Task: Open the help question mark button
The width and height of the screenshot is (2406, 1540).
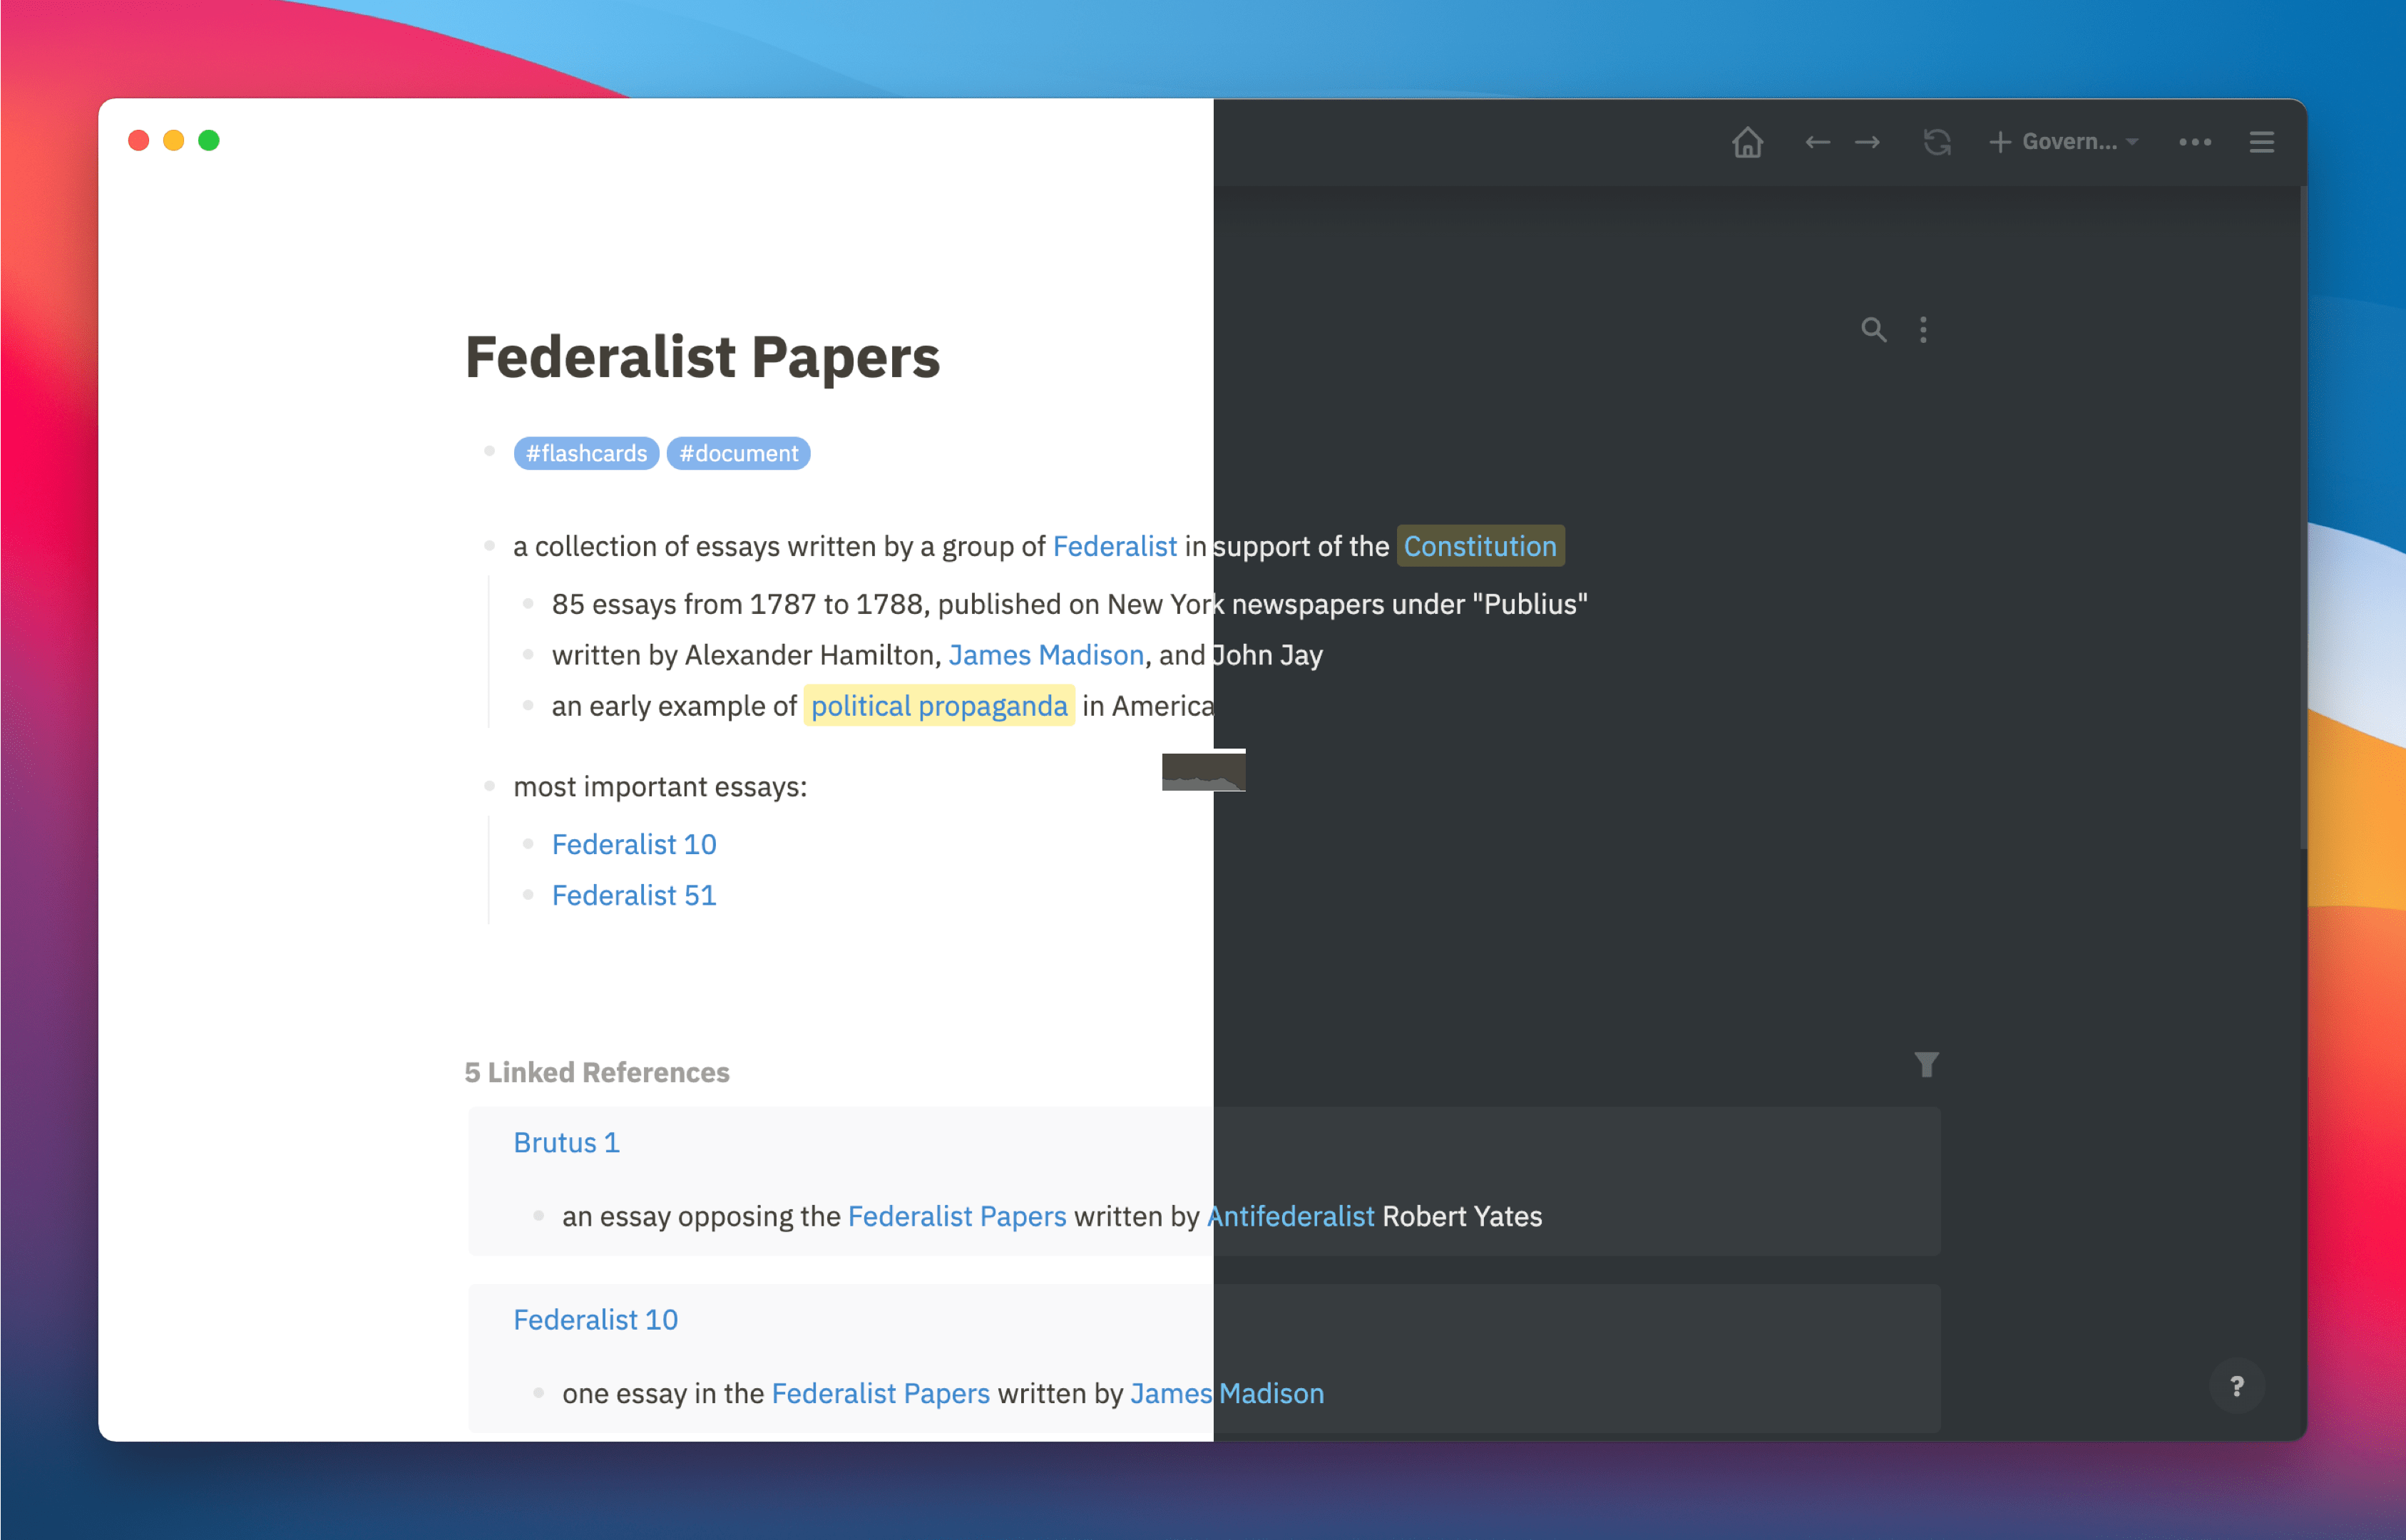Action: [2237, 1386]
